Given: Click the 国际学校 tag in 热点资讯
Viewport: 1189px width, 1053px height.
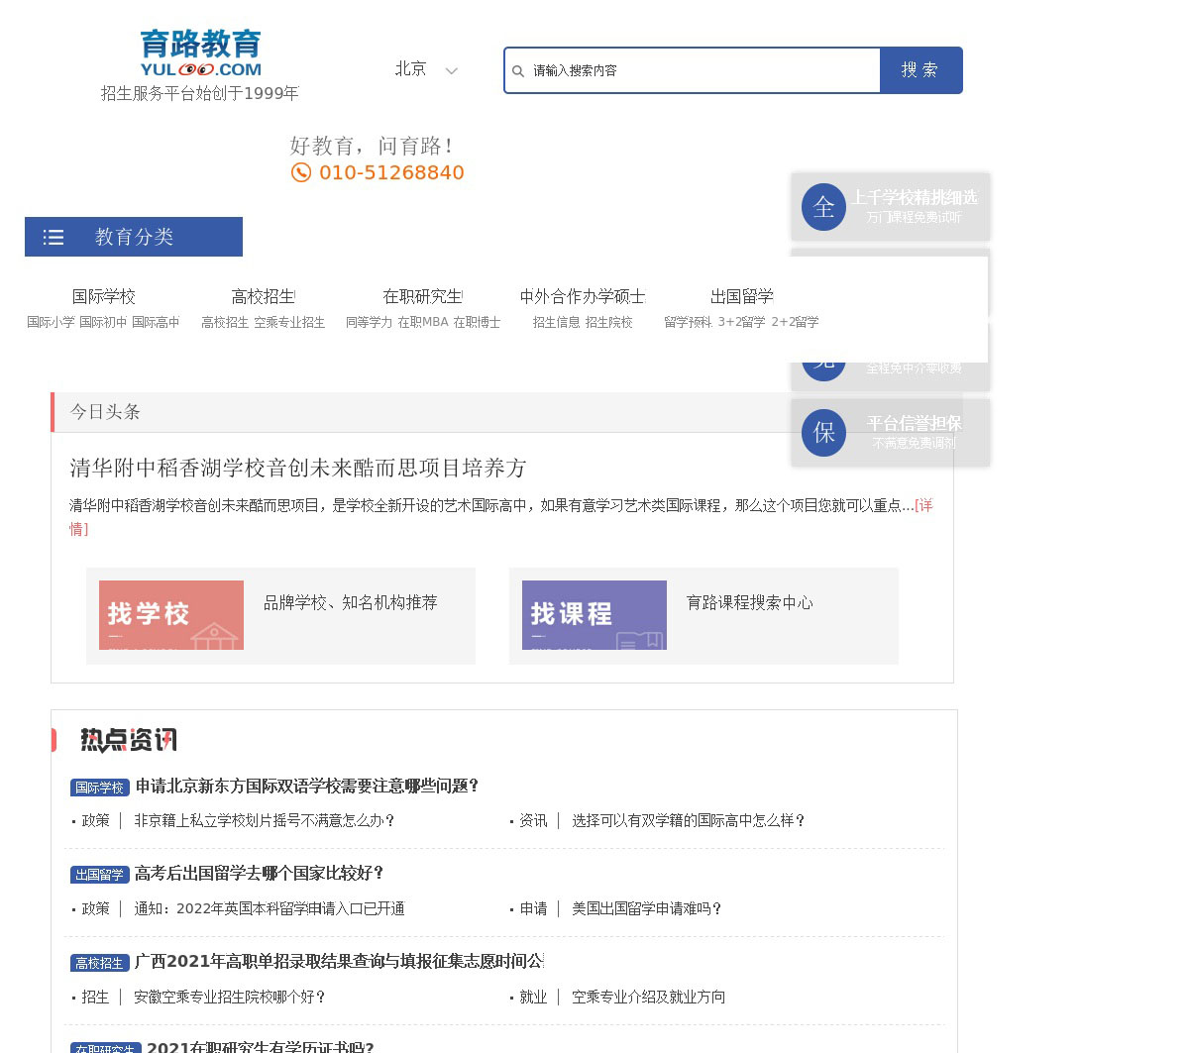Looking at the screenshot, I should tap(100, 788).
